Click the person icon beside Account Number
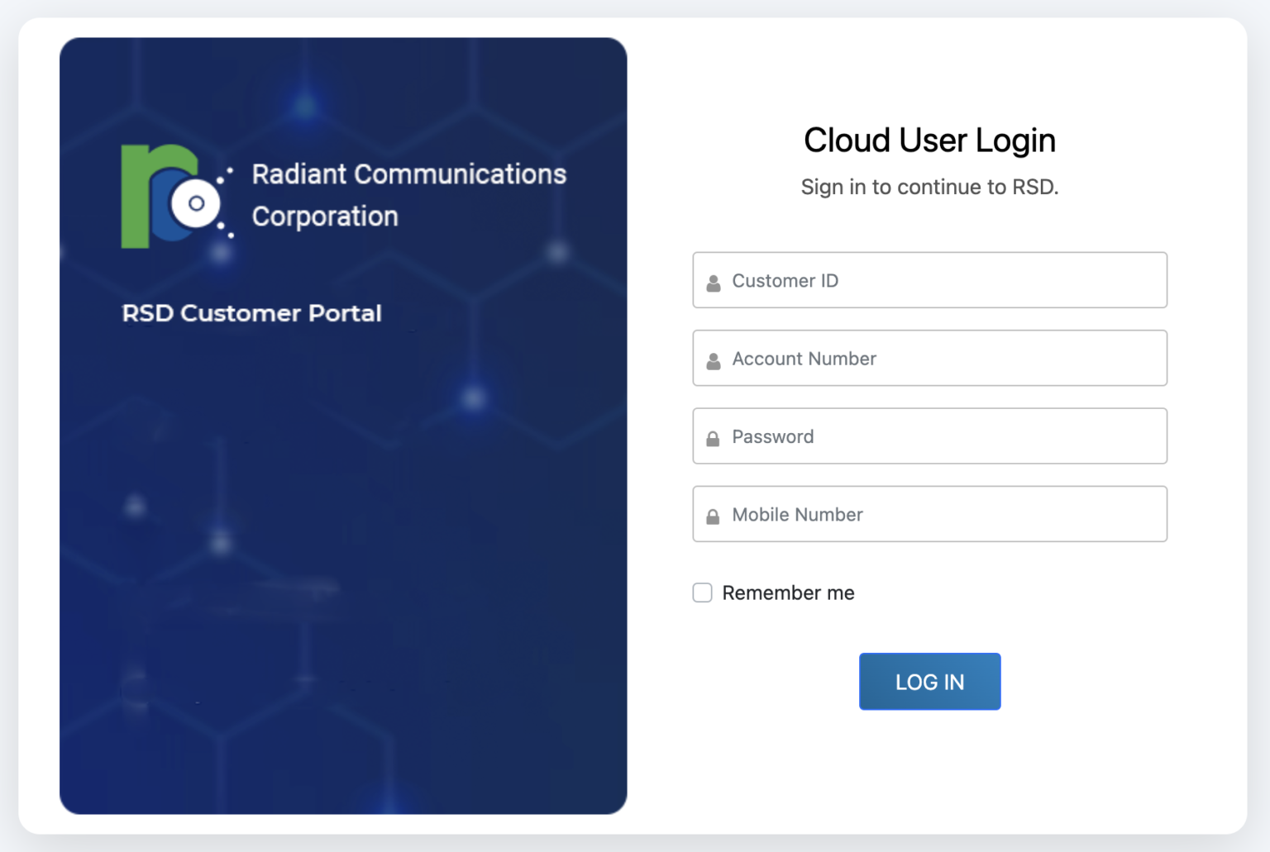Screen dimensions: 1270x852 712,359
